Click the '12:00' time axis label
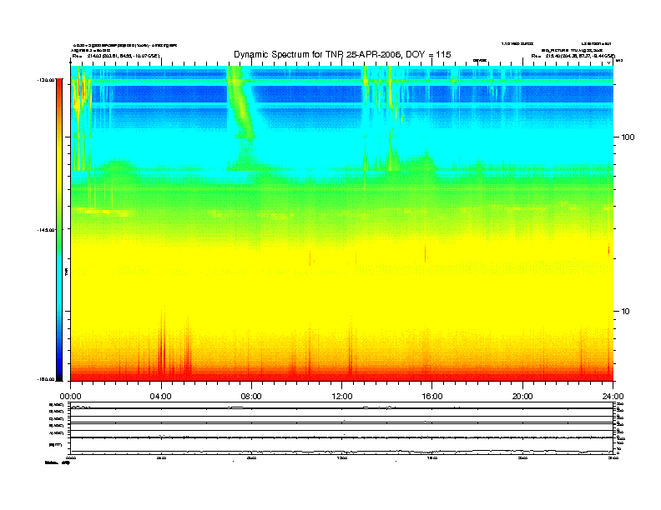Screen dimensions: 661x510 tap(342, 397)
